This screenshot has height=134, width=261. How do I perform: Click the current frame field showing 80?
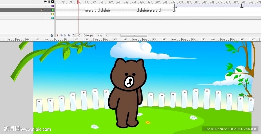coord(79,35)
